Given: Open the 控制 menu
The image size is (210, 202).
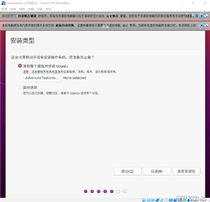Looking at the screenshot, I should [13, 9].
